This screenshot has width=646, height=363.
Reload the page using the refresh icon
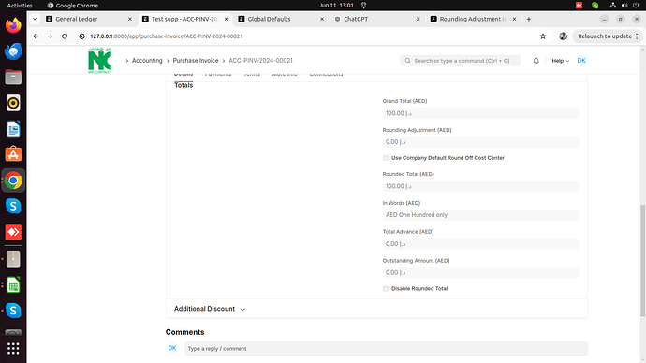point(65,36)
